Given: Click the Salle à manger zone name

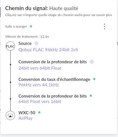Looking at the screenshot, I should (x=16, y=26).
